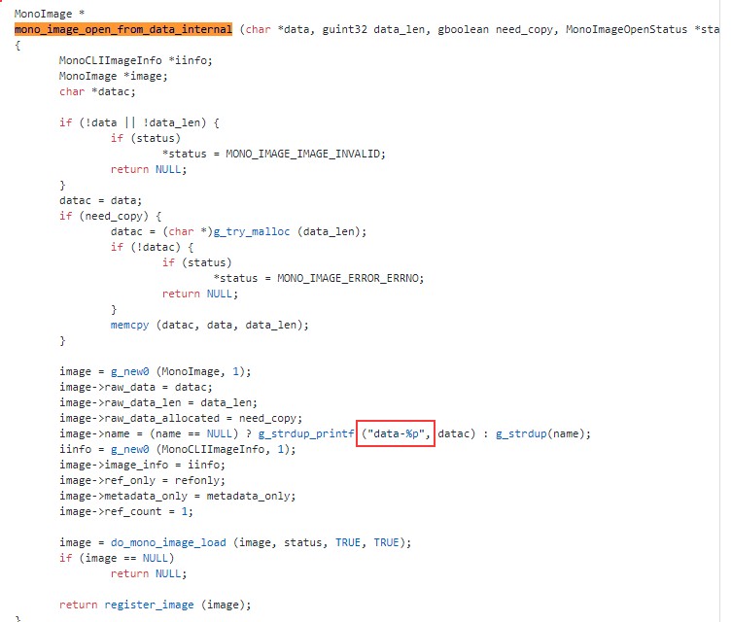
Task: Click the 'char *datac;' declaration
Action: [x=97, y=91]
